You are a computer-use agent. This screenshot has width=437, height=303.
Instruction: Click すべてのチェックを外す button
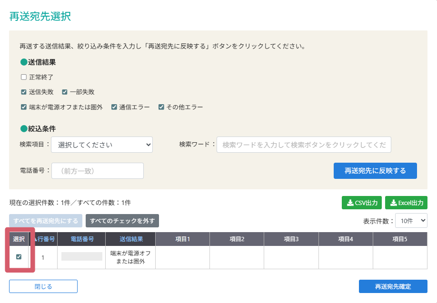[123, 220]
